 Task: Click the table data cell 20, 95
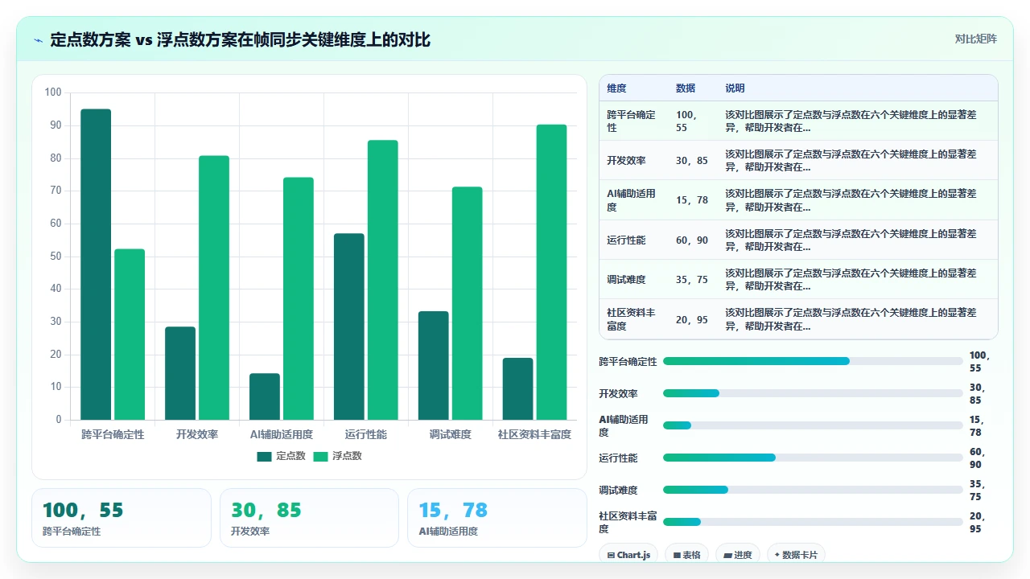[x=692, y=319]
